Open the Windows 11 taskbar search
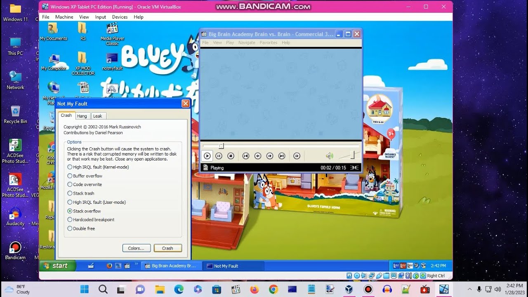The width and height of the screenshot is (528, 297). click(x=103, y=289)
